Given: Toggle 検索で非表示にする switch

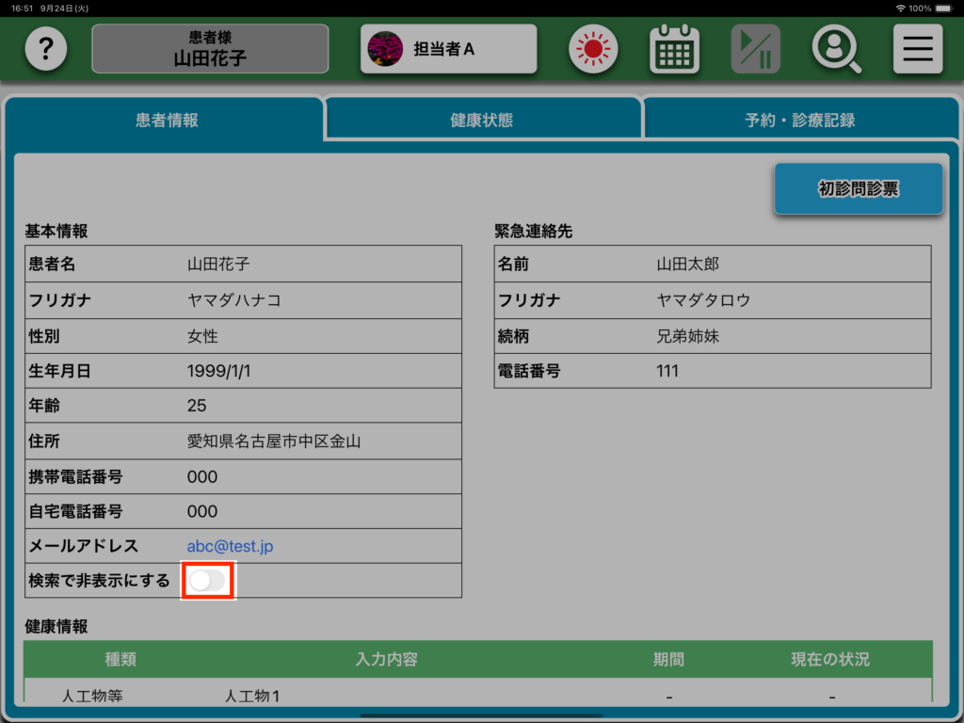Looking at the screenshot, I should (x=207, y=581).
